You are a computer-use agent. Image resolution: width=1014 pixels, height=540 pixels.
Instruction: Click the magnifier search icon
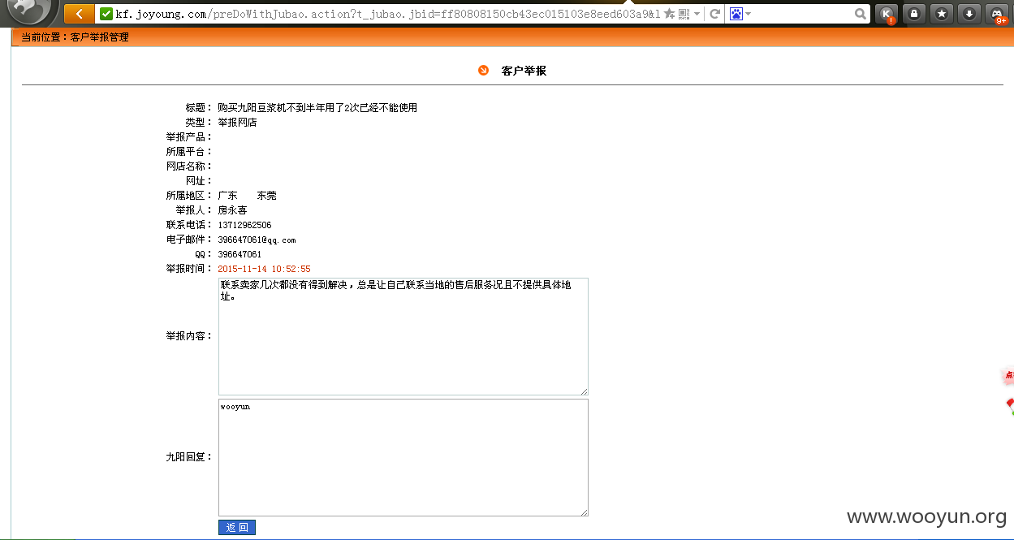tap(861, 14)
